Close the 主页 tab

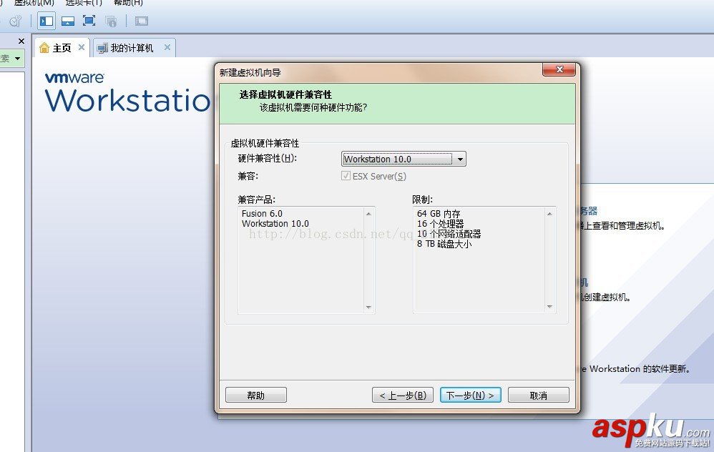coord(82,47)
